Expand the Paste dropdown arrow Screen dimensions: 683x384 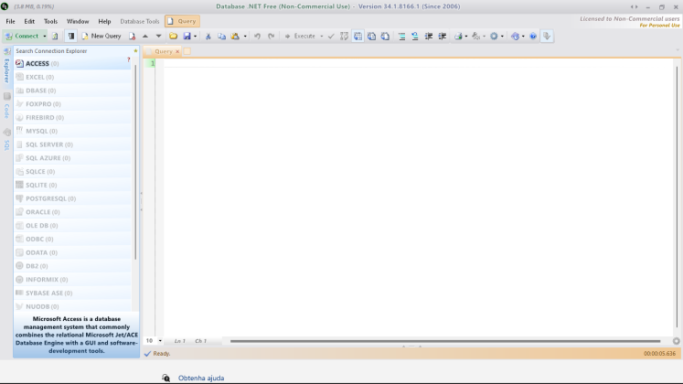[x=245, y=37]
